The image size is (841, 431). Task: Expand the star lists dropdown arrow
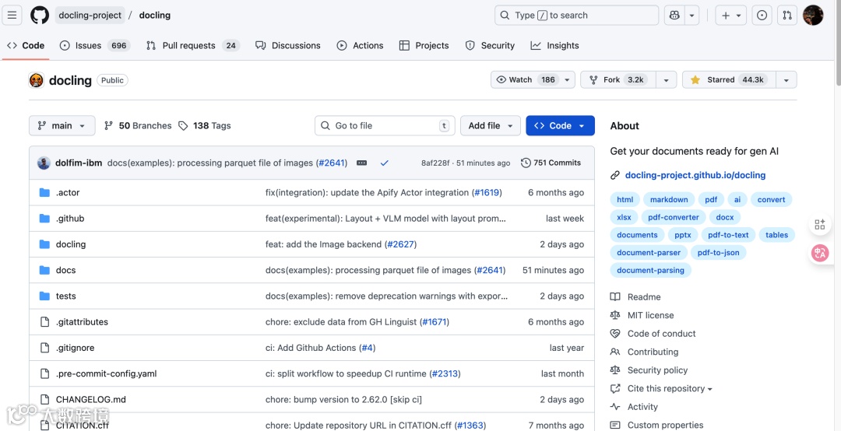pyautogui.click(x=786, y=80)
